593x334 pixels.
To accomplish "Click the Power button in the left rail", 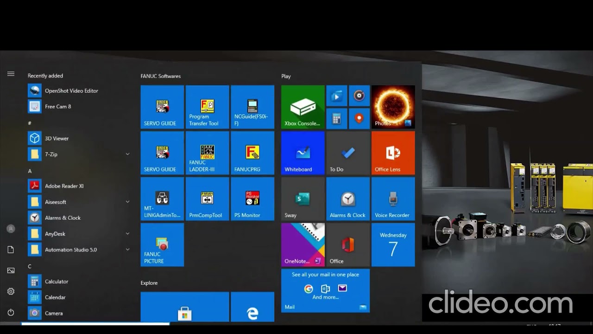I will [11, 312].
